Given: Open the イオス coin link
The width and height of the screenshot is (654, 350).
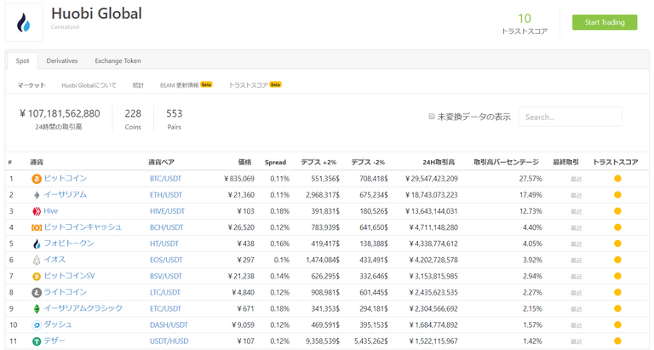Looking at the screenshot, I should pyautogui.click(x=54, y=260).
